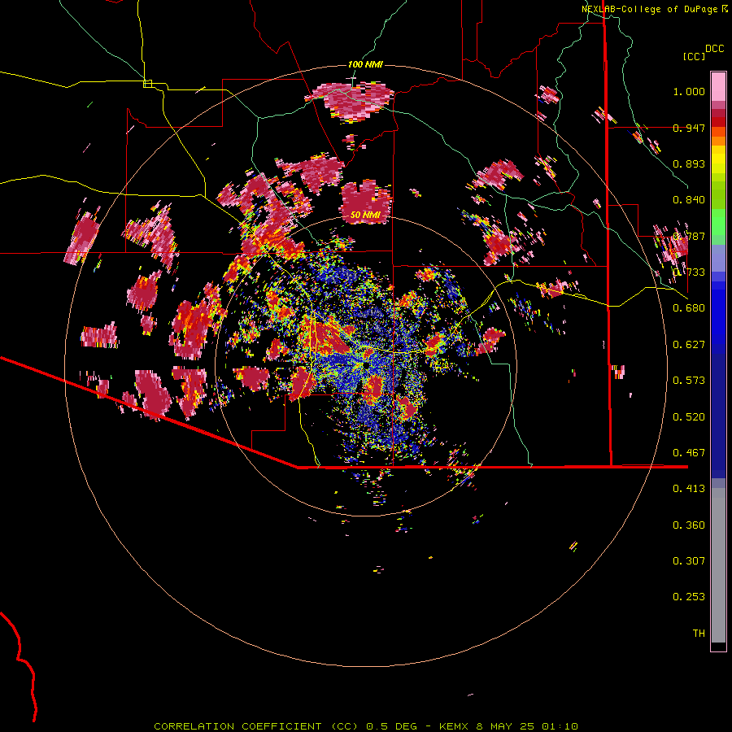Click the 100 NMI range ring label

pos(365,64)
